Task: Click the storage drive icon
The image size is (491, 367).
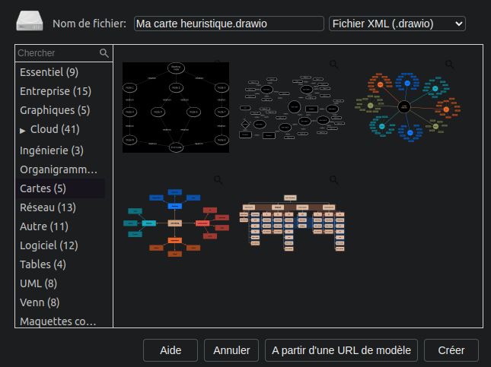Action: click(x=30, y=21)
